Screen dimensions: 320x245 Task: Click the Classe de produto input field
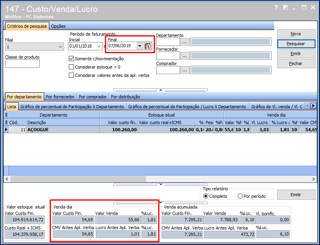22,64
